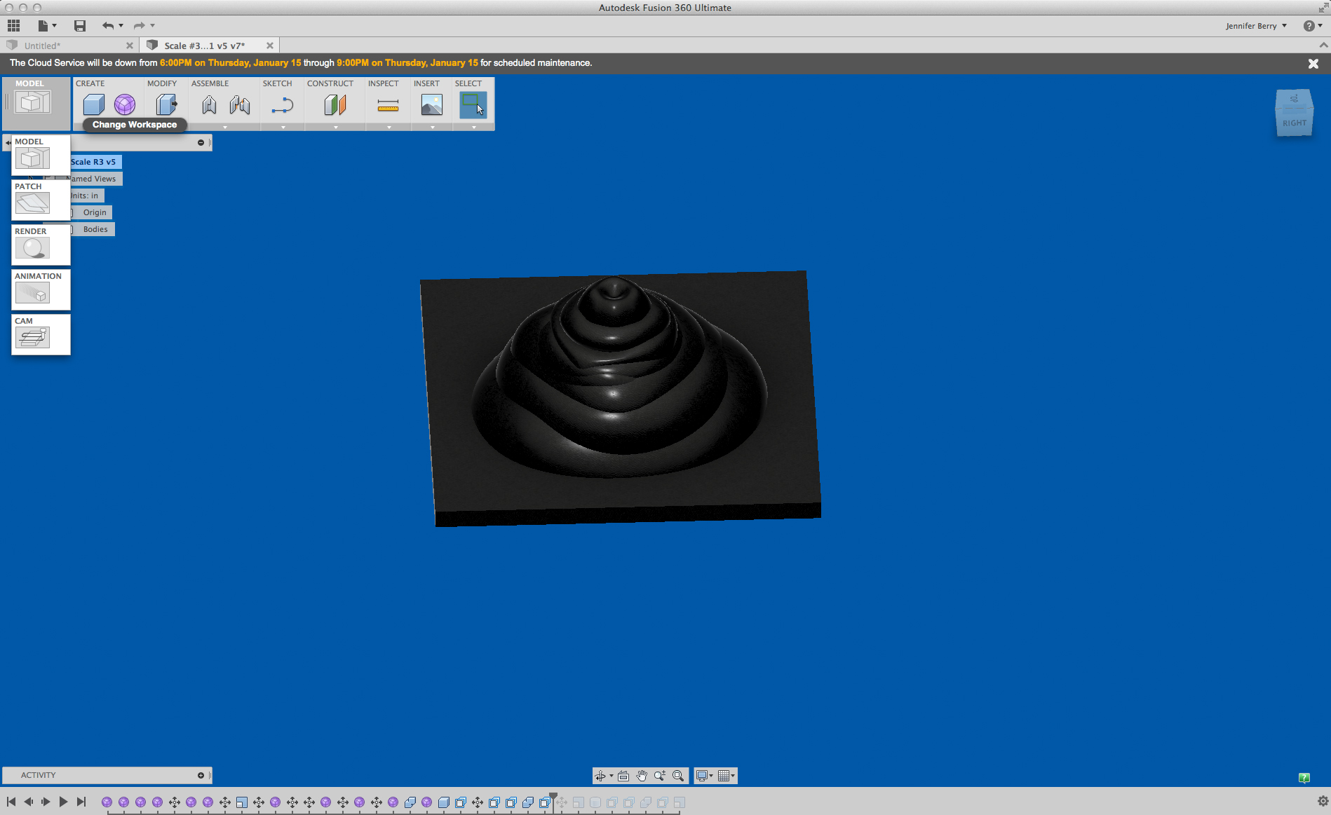Expand the Activity panel with plus button

click(201, 776)
